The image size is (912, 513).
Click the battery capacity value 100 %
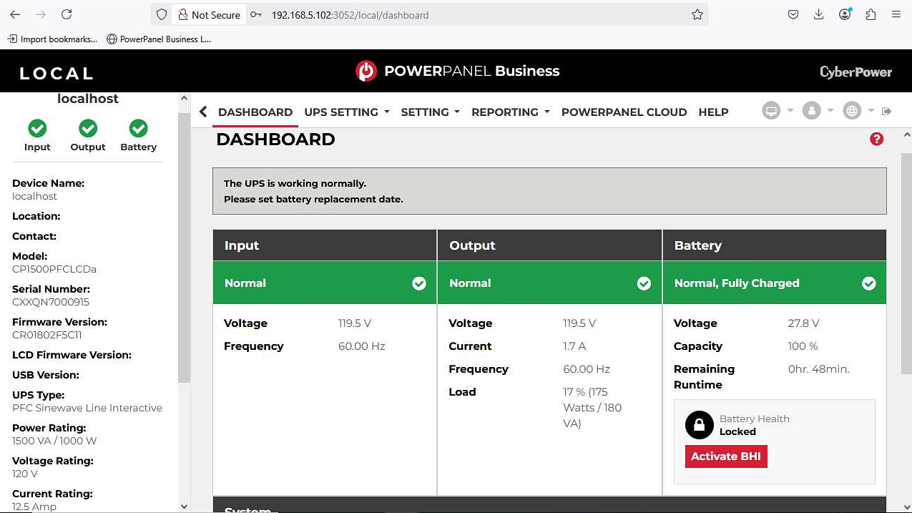click(803, 346)
